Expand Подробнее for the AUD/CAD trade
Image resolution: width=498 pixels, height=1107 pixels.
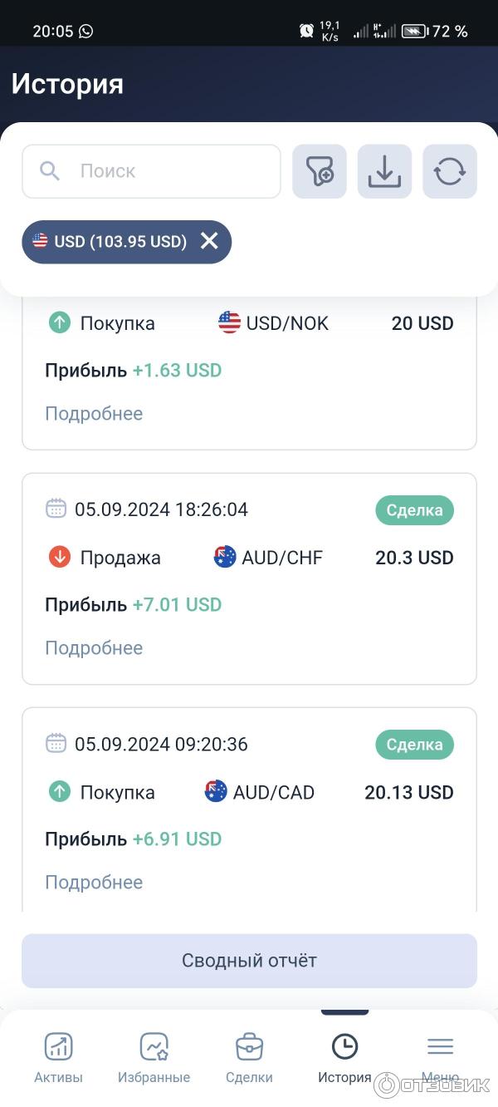[94, 883]
